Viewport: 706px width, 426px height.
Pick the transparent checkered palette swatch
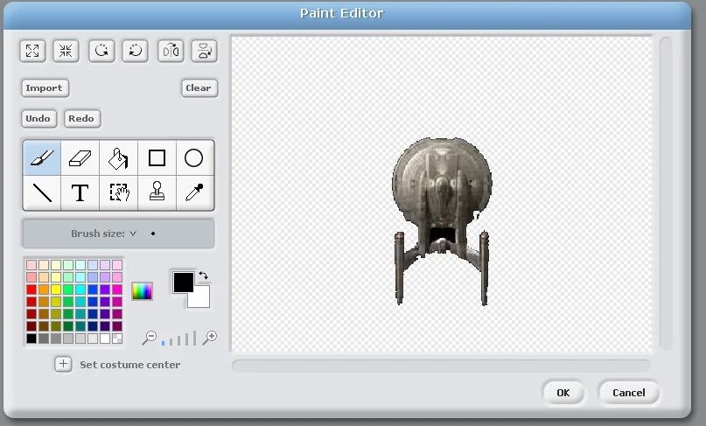(x=117, y=339)
